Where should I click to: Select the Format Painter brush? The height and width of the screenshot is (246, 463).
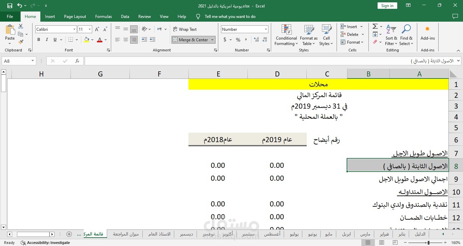[21, 42]
